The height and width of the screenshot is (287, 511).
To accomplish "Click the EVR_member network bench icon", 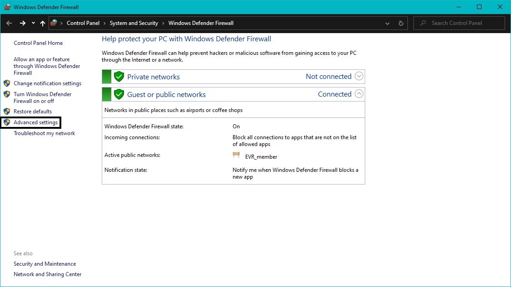I will coord(236,155).
